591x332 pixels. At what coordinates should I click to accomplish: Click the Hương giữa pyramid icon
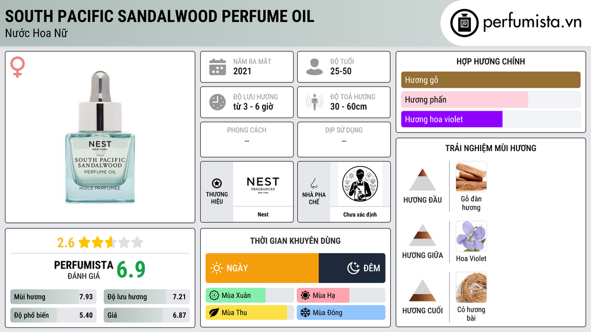pyautogui.click(x=422, y=235)
